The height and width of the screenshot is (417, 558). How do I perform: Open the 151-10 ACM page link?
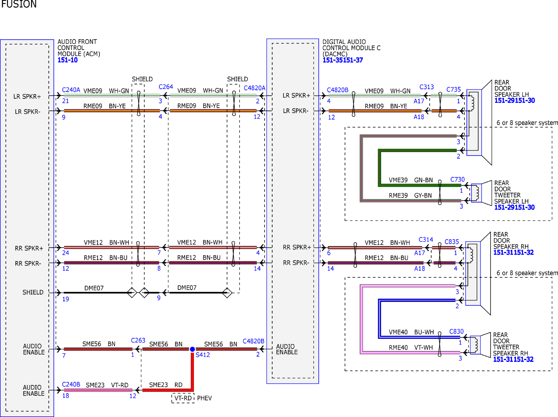pyautogui.click(x=68, y=60)
